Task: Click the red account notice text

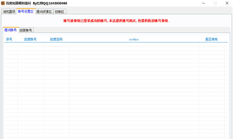Action: pyautogui.click(x=116, y=21)
